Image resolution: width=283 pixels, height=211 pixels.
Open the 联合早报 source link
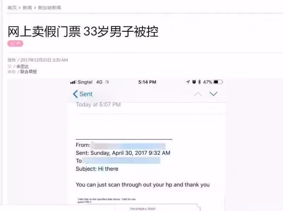tap(29, 72)
